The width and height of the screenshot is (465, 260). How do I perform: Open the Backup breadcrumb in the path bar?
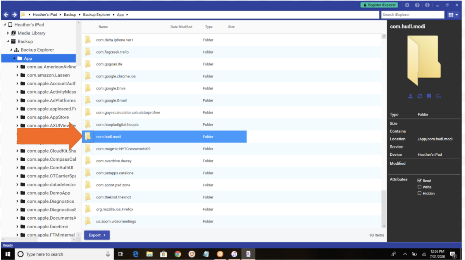pos(70,14)
